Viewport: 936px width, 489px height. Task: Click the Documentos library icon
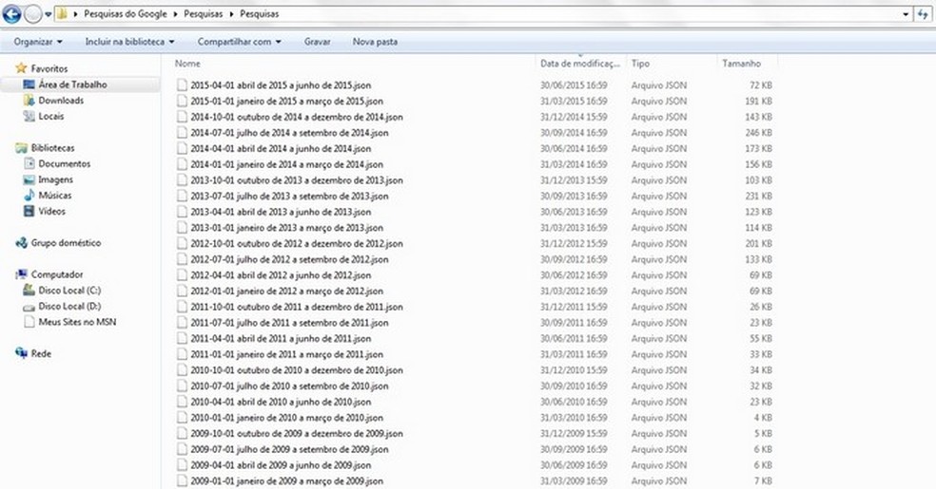coord(29,163)
